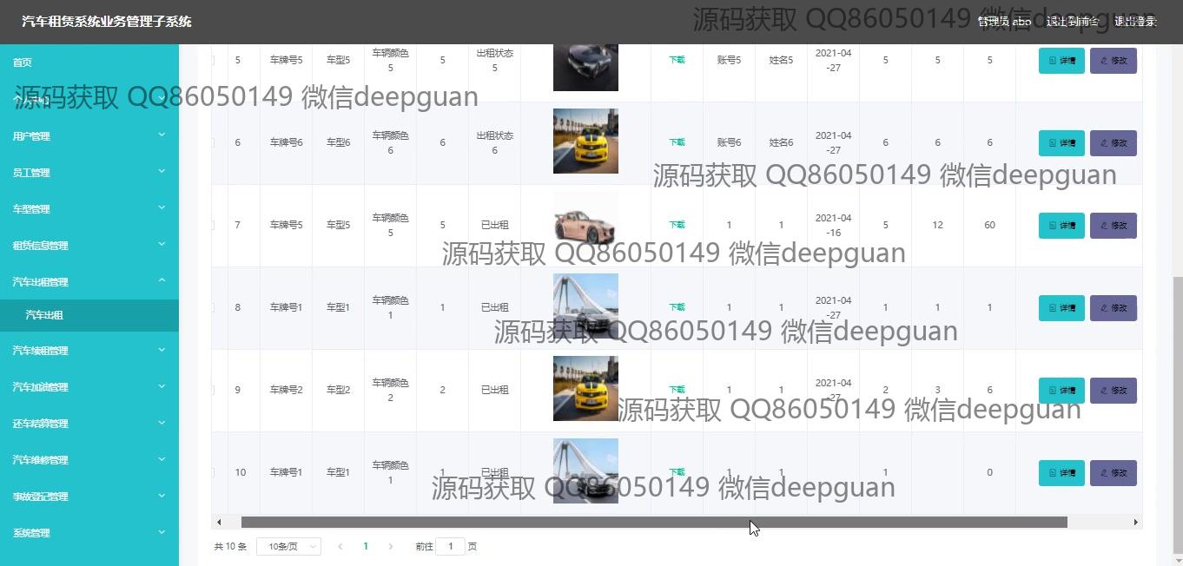Open the 10条/页 page size dropdown
The height and width of the screenshot is (566, 1183).
tap(288, 546)
